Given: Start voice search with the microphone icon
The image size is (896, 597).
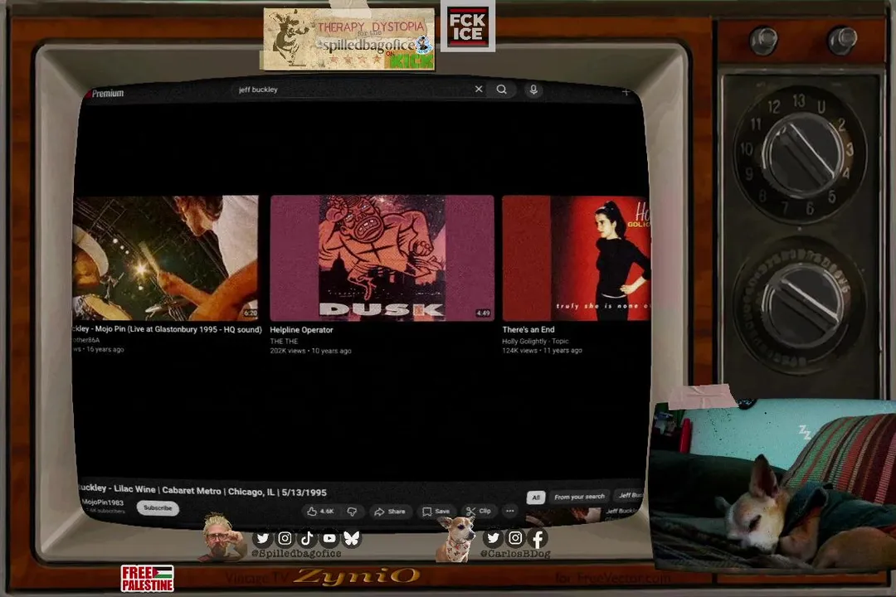Looking at the screenshot, I should click(533, 90).
